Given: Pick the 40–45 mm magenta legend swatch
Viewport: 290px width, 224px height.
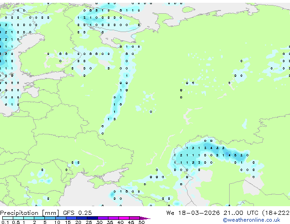Looking at the screenshot, I should [x=124, y=218].
